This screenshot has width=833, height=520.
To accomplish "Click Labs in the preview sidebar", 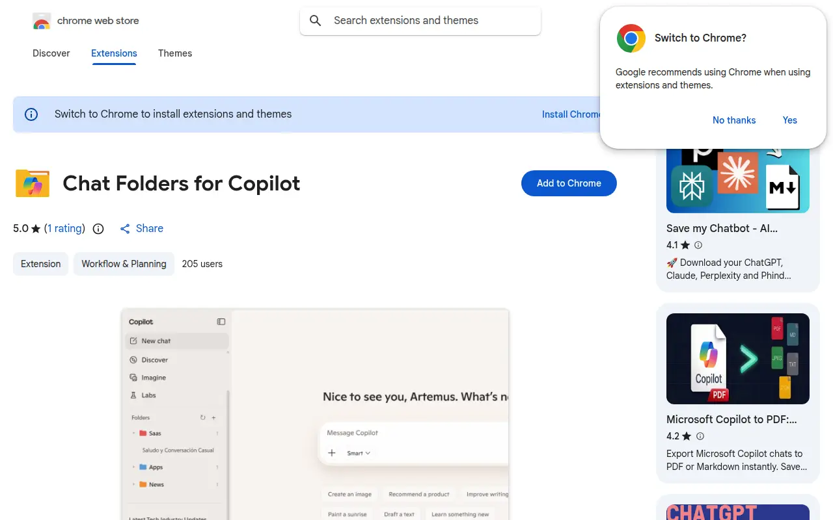I will click(x=148, y=395).
